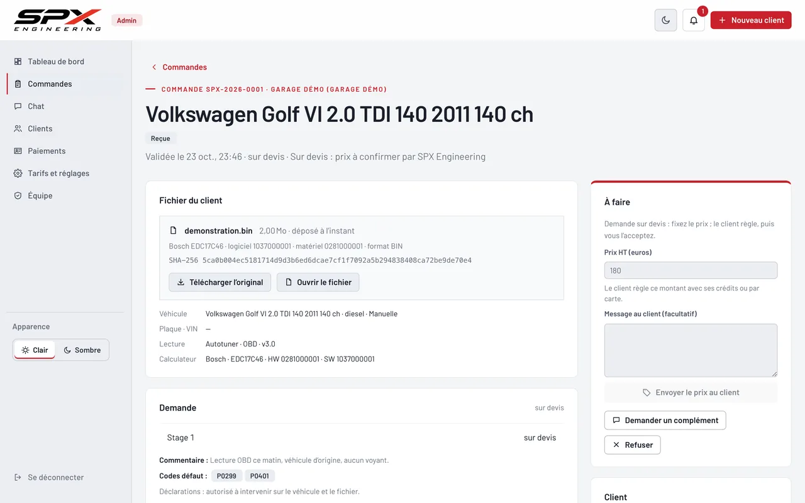Click the Clients people icon
This screenshot has width=805, height=503.
point(18,128)
